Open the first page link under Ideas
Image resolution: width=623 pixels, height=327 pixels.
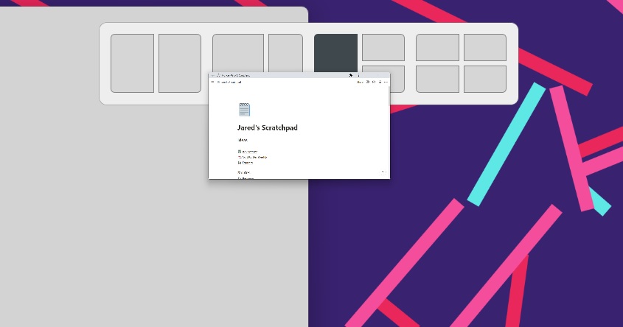(248, 151)
